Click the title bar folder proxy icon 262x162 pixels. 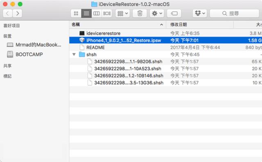click(94, 4)
